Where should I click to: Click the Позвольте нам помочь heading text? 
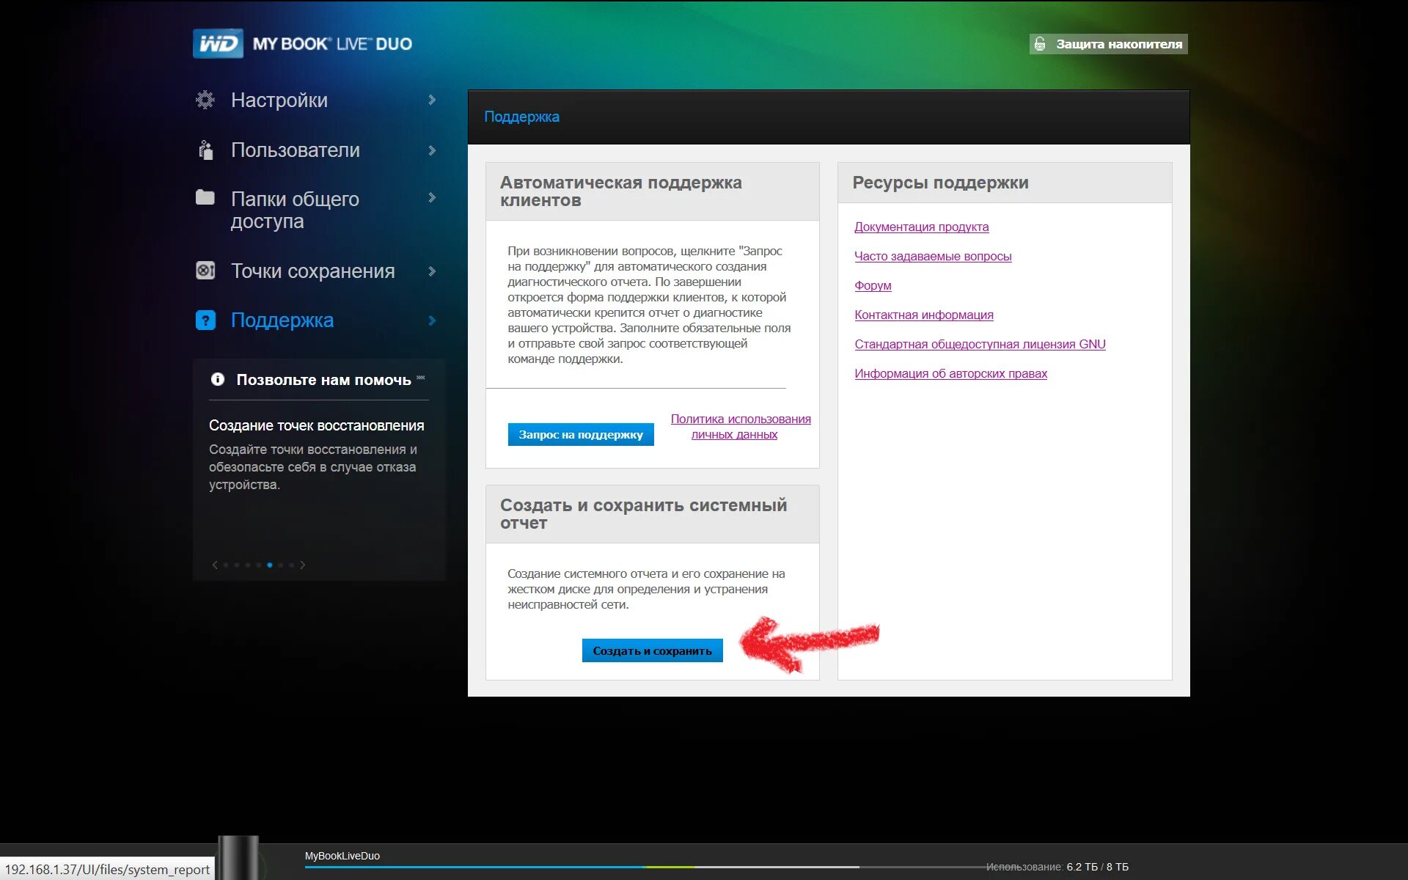tap(323, 380)
